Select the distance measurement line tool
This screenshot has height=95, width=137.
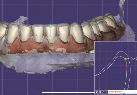pyautogui.click(x=103, y=92)
